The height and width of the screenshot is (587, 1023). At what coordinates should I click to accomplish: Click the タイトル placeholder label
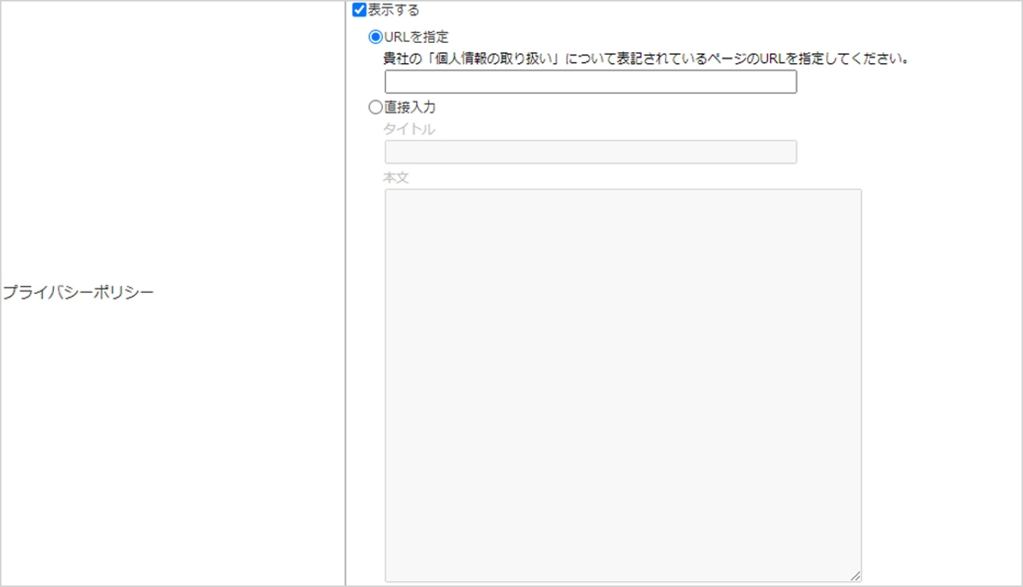[x=409, y=129]
